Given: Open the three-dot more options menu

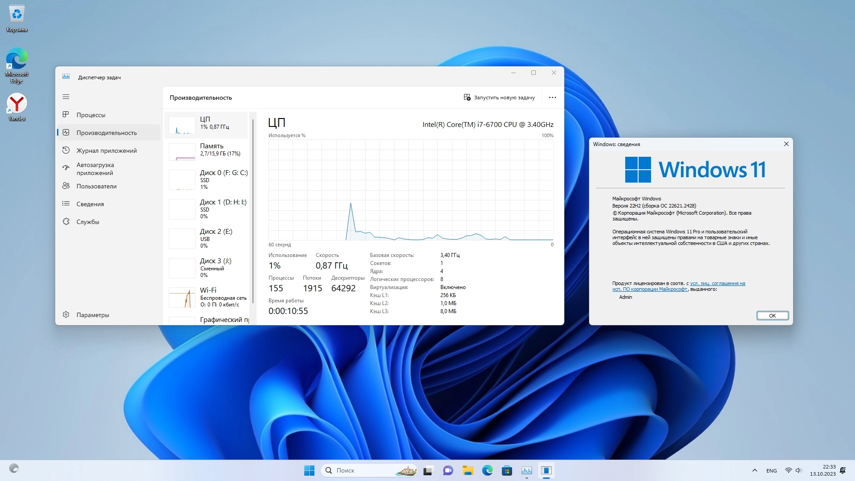Looking at the screenshot, I should [x=552, y=98].
